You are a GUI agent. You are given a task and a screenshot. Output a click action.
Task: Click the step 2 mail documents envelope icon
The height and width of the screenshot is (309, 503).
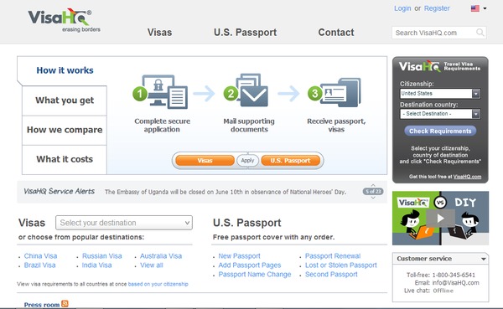(x=246, y=90)
